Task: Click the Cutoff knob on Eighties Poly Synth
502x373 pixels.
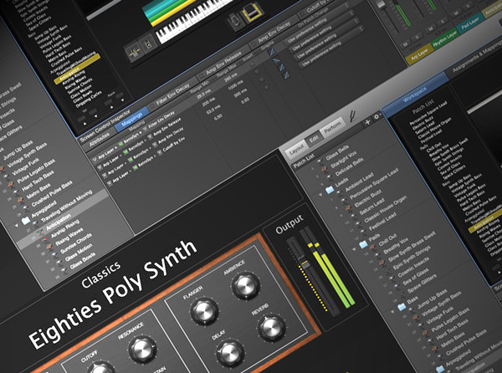Action: click(100, 368)
